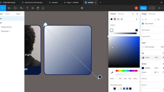This screenshot has height=92, width=164.
Task: Add a new style with plus icon
Action: click(133, 14)
